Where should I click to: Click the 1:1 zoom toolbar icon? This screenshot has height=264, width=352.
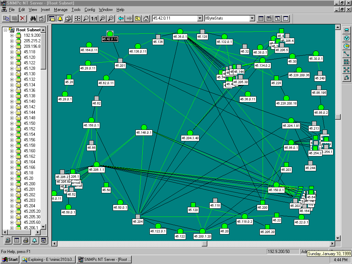94,19
